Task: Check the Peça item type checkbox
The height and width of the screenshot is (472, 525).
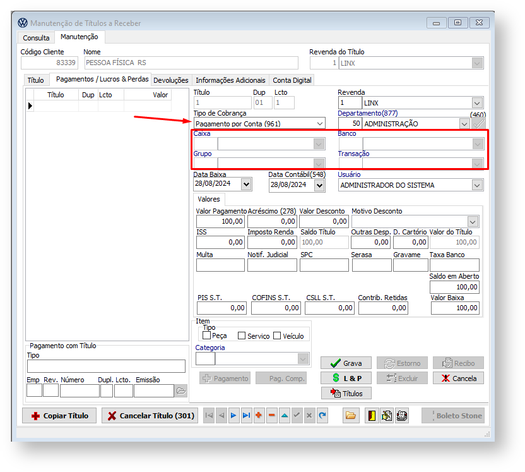Action: 207,336
